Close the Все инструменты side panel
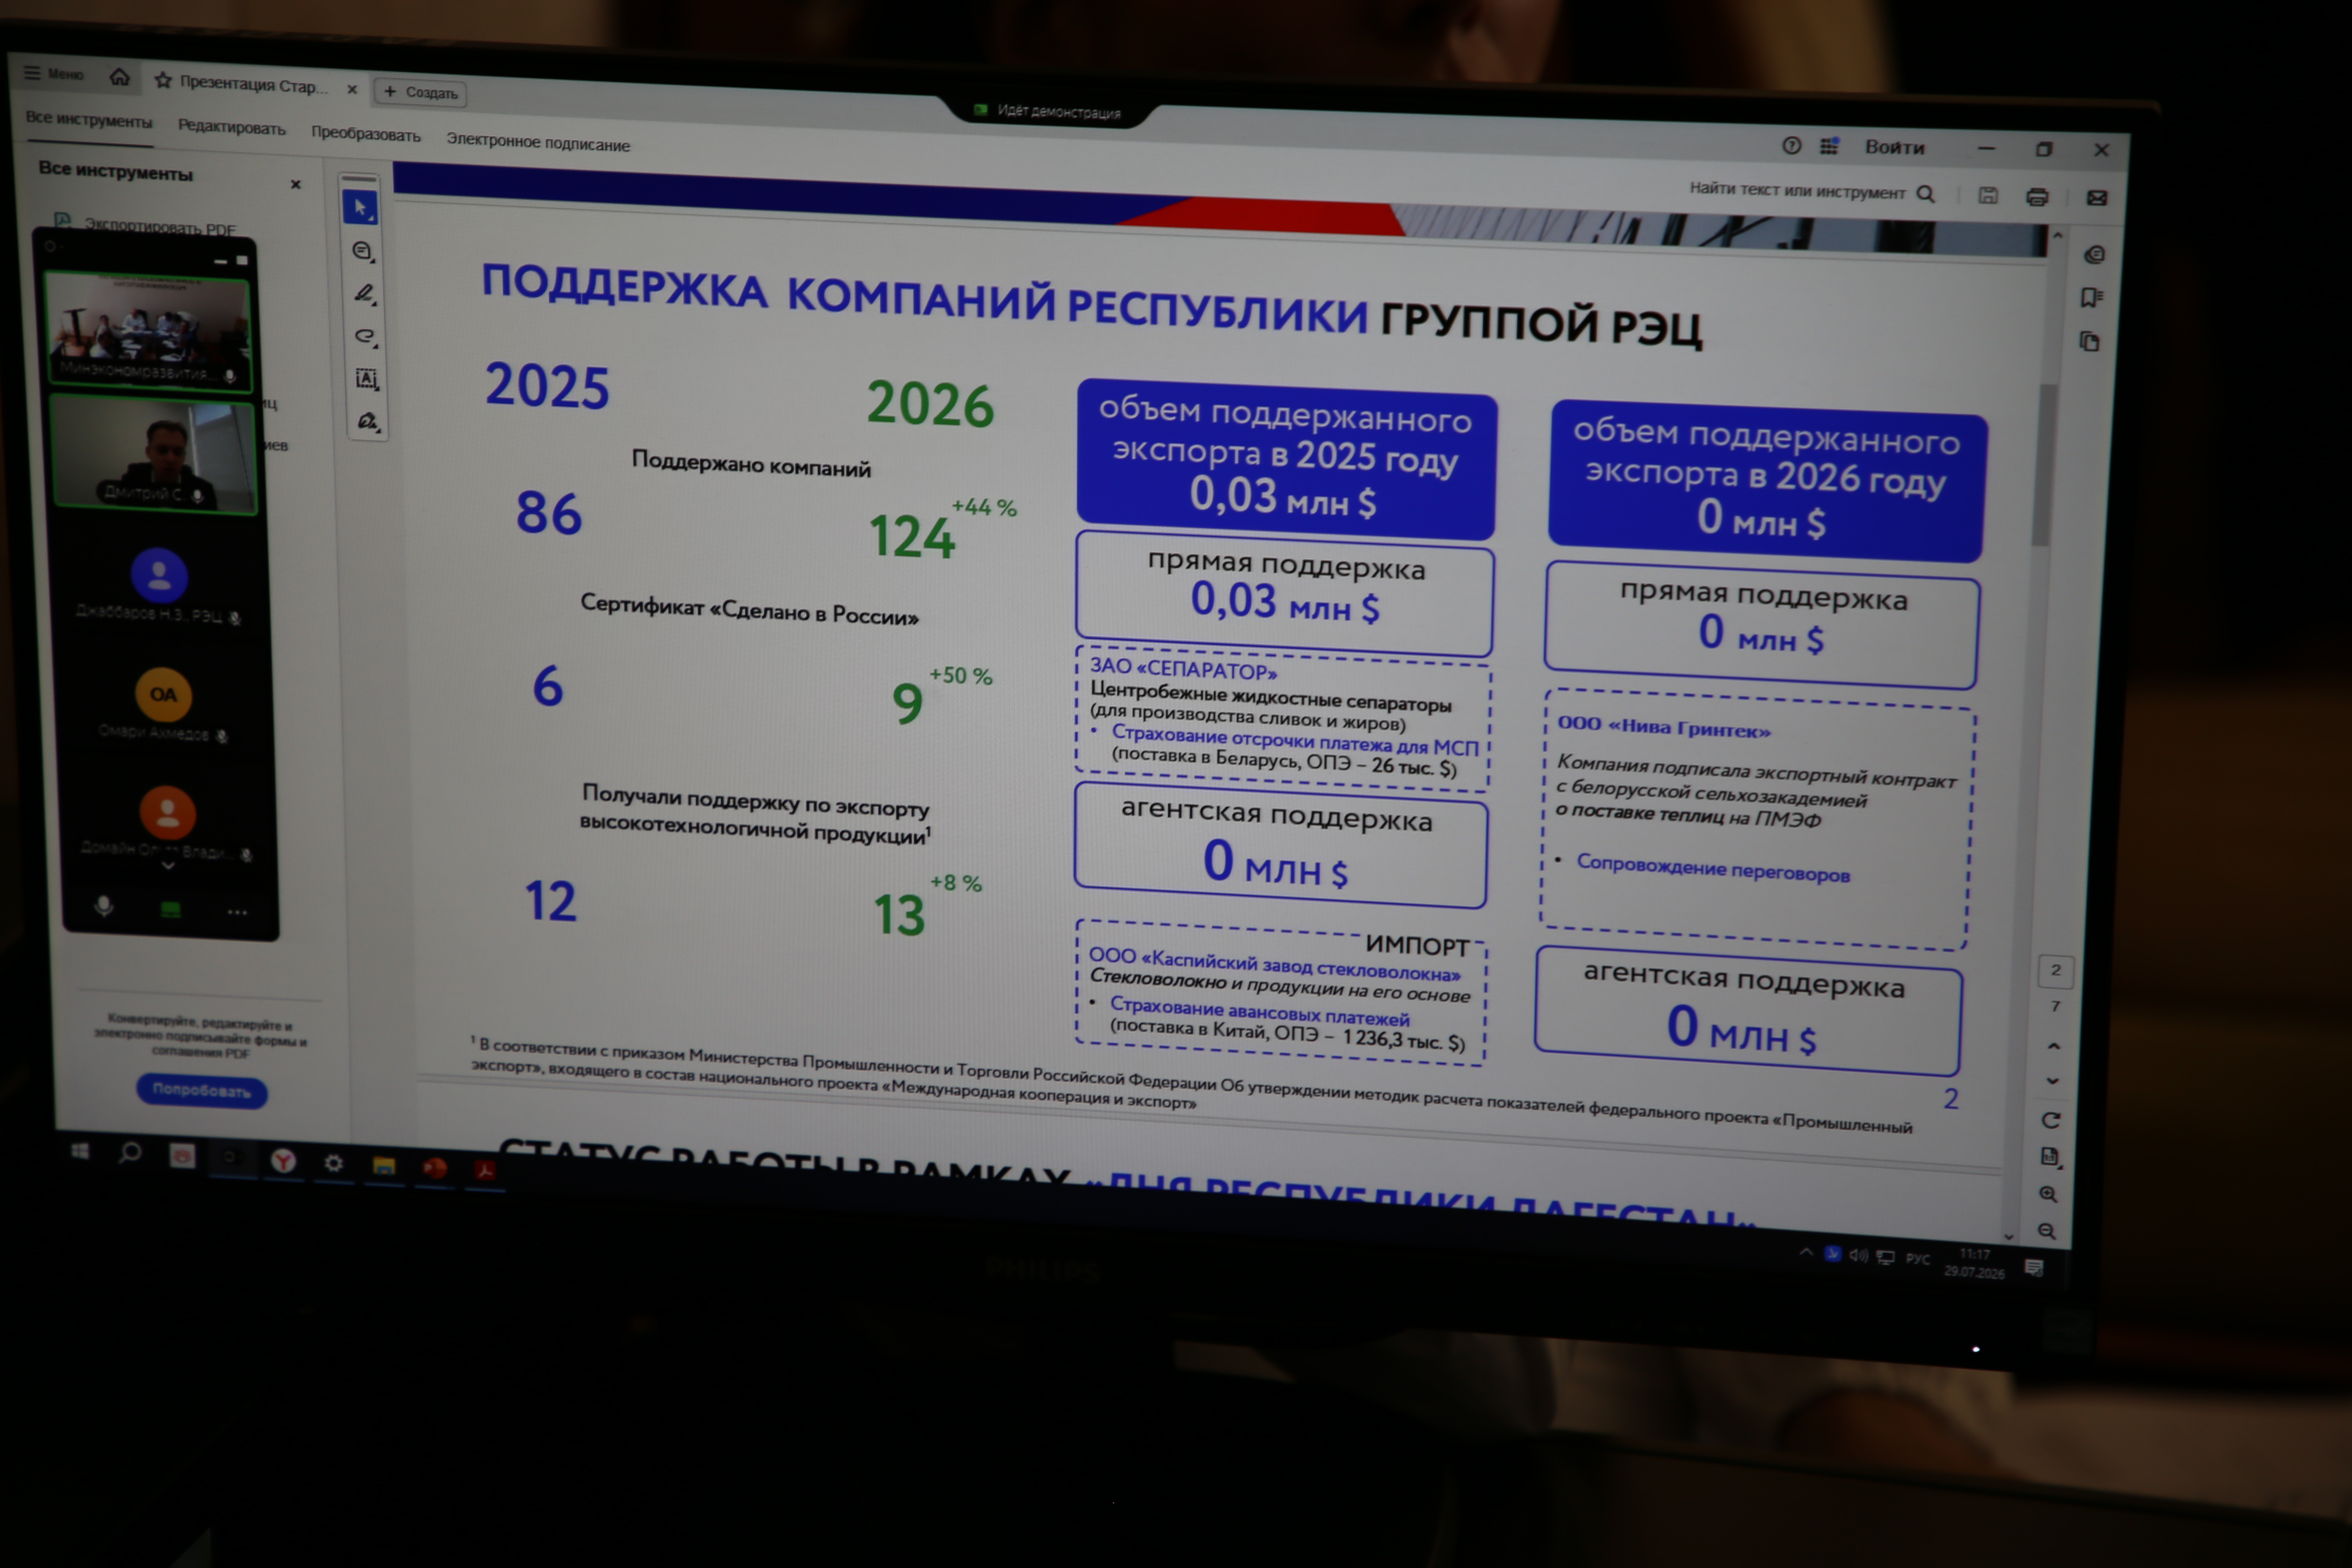The height and width of the screenshot is (1568, 2352). pos(296,184)
